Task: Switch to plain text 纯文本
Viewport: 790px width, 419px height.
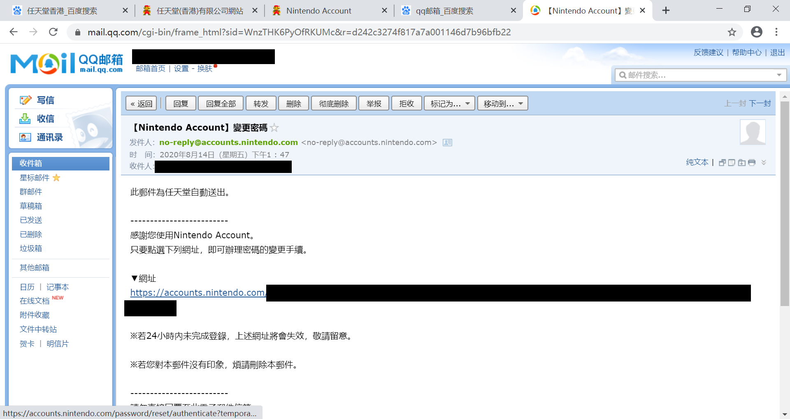Action: (x=697, y=162)
